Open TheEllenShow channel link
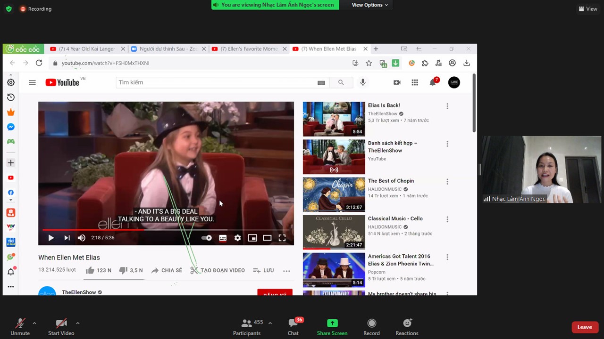Screen dimensions: 604x339 point(79,292)
